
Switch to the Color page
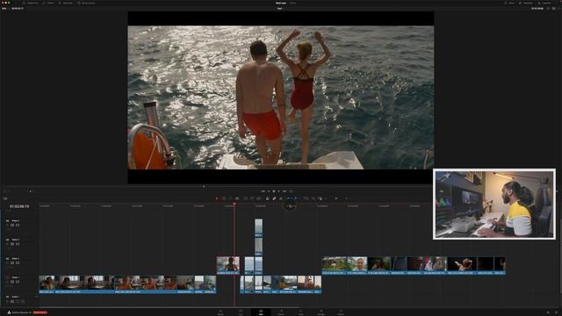[300, 312]
